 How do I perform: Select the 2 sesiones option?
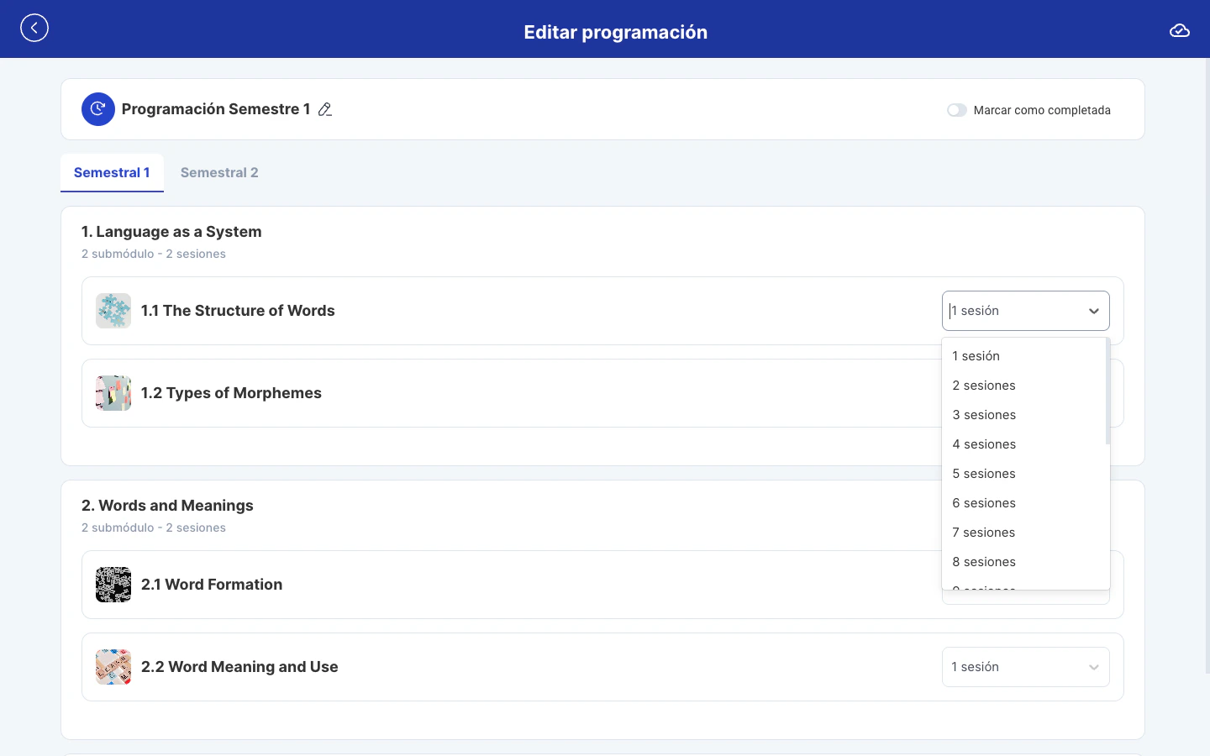(x=1024, y=386)
